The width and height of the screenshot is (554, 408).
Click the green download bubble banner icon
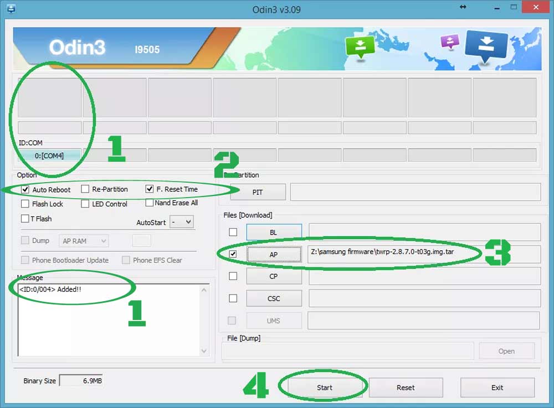[360, 48]
